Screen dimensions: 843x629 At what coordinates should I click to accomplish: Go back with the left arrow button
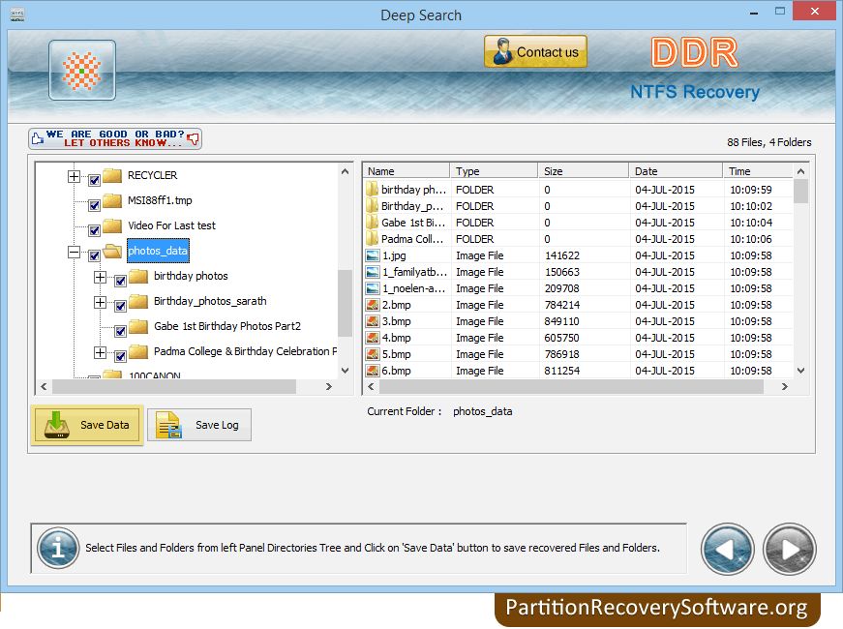pyautogui.click(x=728, y=550)
